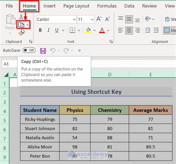Click the cell with value 89.5
This screenshot has width=176, height=164.
point(150,147)
